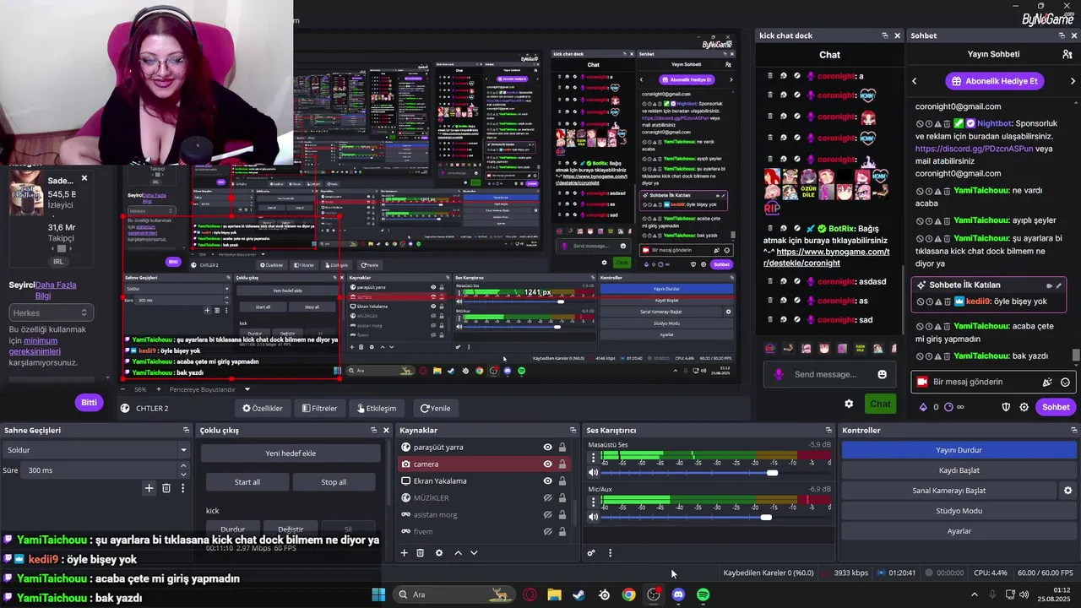Select the Ekran Yakalama source row
This screenshot has height=608, width=1081.
482,481
